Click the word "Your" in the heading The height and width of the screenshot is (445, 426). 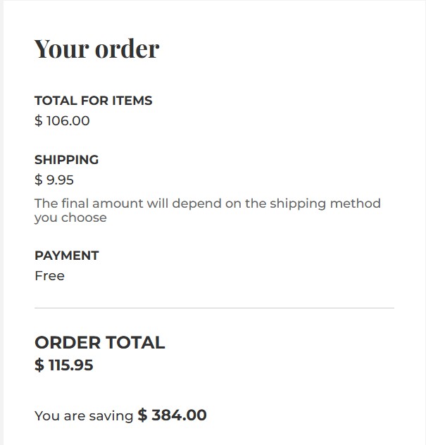click(61, 49)
